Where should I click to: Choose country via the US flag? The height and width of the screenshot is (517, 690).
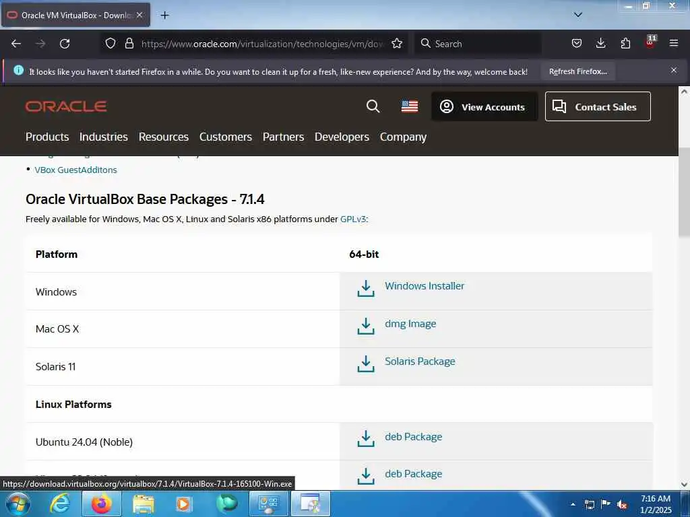(409, 106)
